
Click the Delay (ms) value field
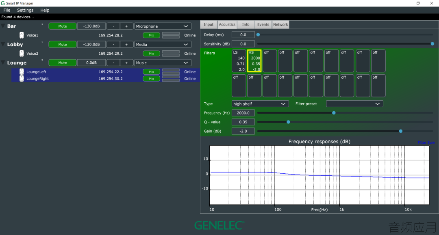tap(243, 35)
